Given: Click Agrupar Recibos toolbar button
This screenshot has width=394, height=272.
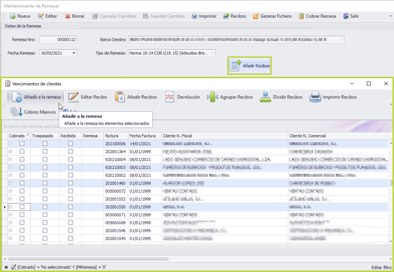Looking at the screenshot, I should coord(230,97).
